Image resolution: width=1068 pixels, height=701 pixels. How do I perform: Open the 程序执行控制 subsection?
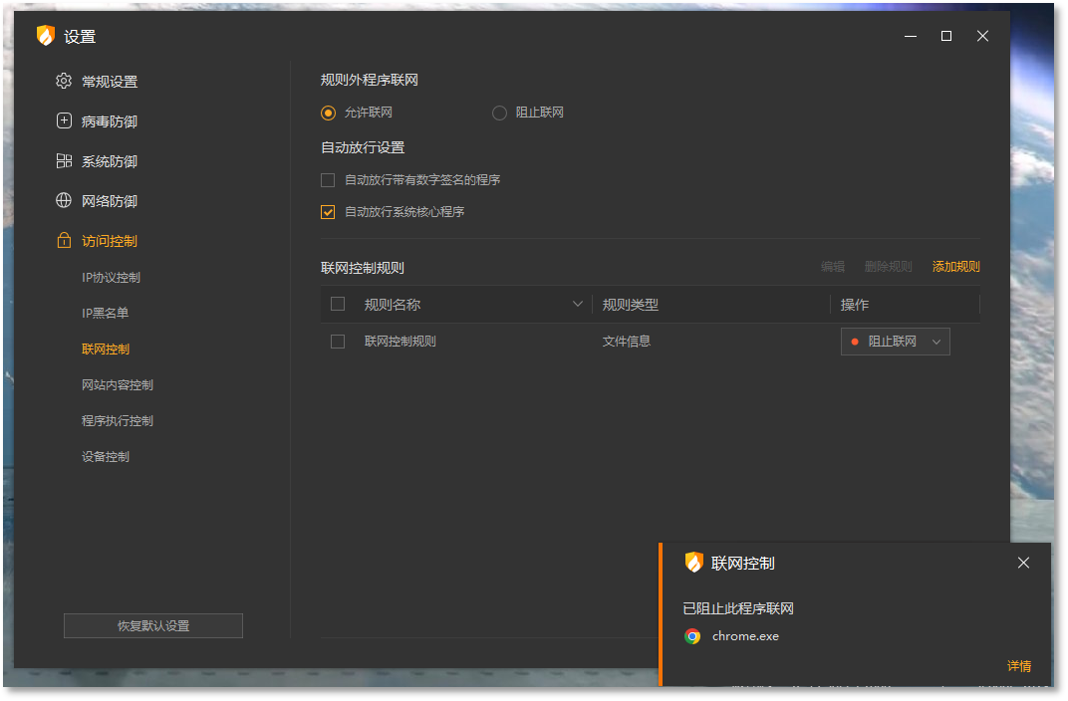pyautogui.click(x=118, y=420)
